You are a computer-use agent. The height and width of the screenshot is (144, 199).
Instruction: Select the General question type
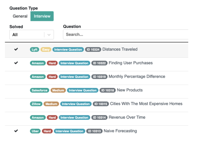(20, 16)
